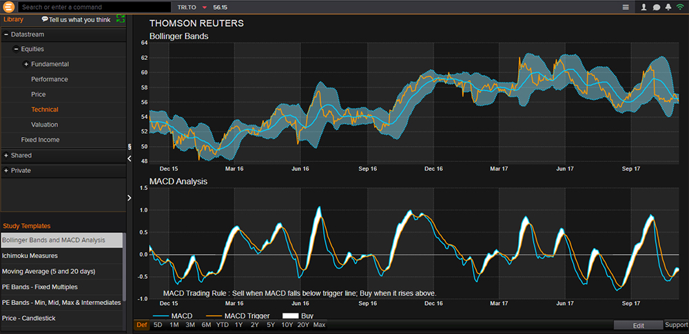The image size is (689, 334).
Task: Open the chat messages icon
Action: [657, 7]
